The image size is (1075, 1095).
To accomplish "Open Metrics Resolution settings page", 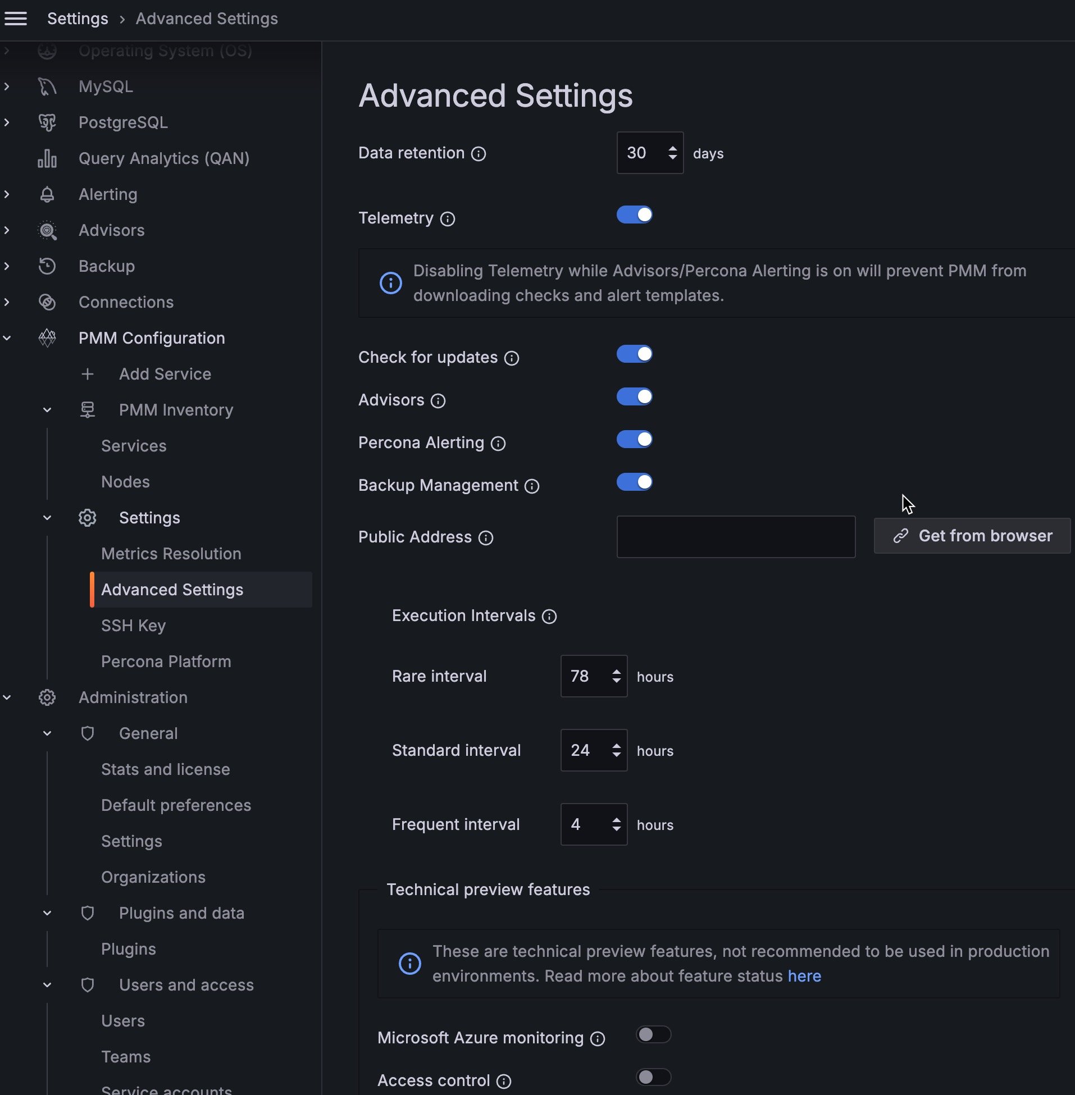I will 171,554.
